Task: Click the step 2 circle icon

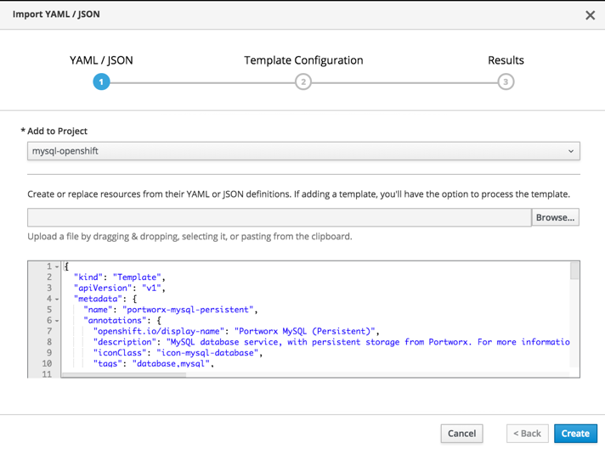Action: click(303, 81)
